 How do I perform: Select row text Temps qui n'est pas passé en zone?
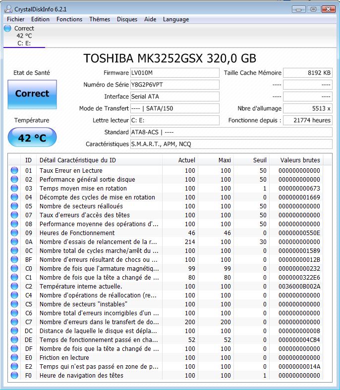pyautogui.click(x=99, y=367)
